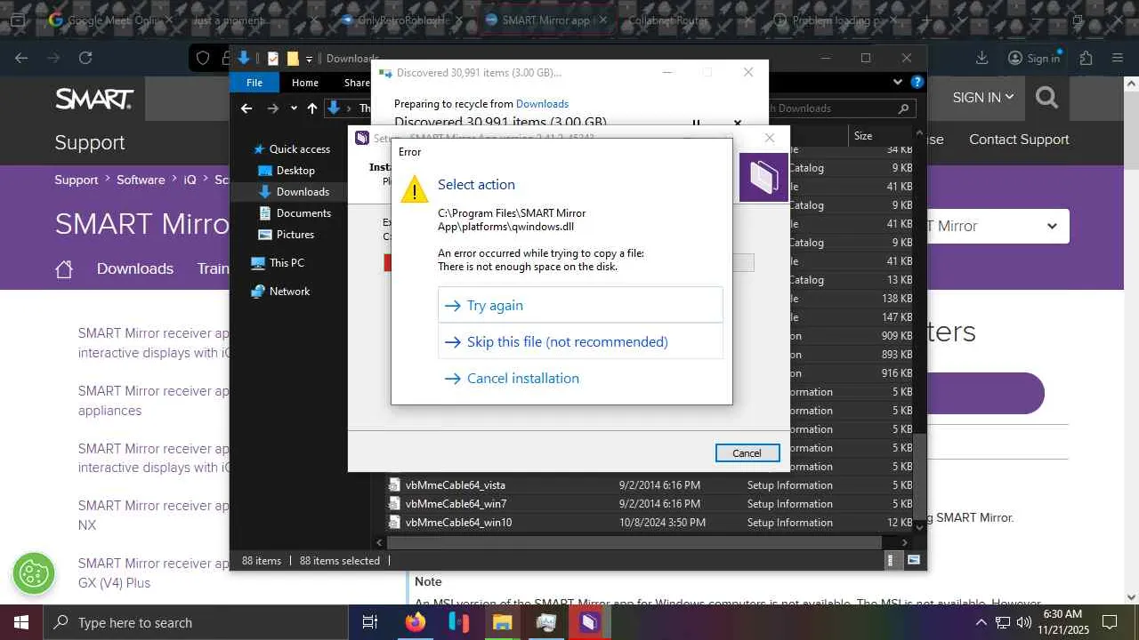Screen dimensions: 1139x640
Task: Open the Windows Start menu
Action: point(20,622)
